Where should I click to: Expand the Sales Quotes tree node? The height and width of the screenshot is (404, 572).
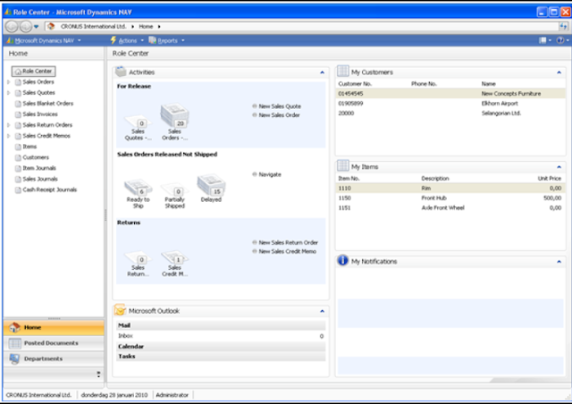8,93
